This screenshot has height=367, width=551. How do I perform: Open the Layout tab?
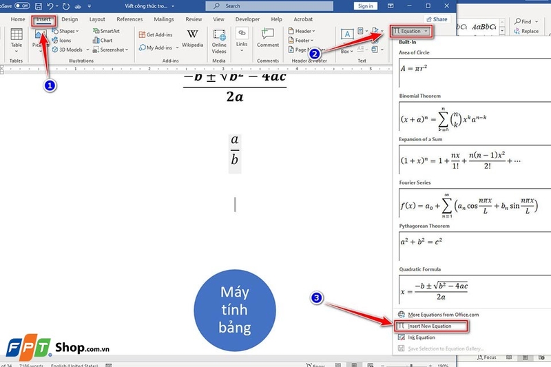point(97,19)
